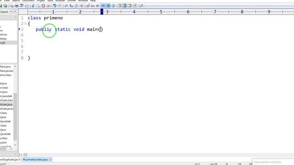Select 'New.java' in the file list
The image size is (294, 165).
(5, 66)
